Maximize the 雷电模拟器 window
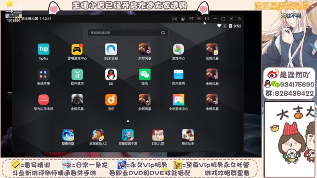The height and width of the screenshot is (178, 317). (x=223, y=19)
